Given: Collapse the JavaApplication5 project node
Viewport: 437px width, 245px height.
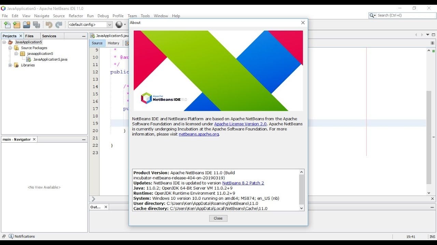Looking at the screenshot, I should [x=4, y=42].
